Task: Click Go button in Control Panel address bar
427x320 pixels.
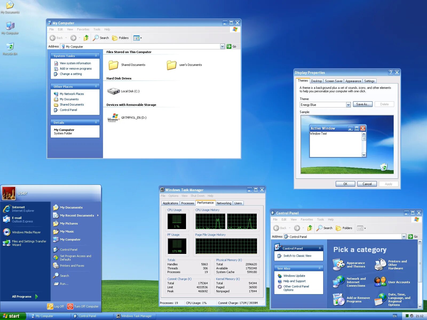Action: pyautogui.click(x=413, y=237)
